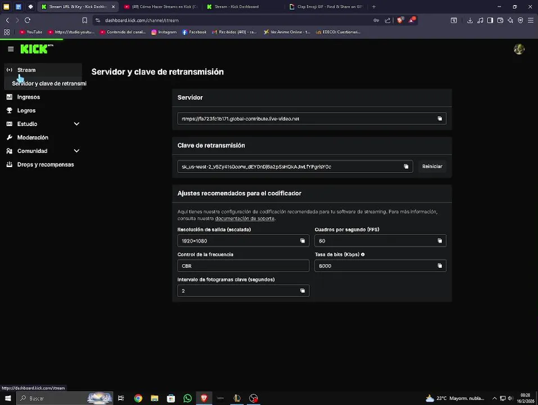The height and width of the screenshot is (405, 538).
Task: Open WhatsApp from the taskbar
Action: tap(187, 398)
